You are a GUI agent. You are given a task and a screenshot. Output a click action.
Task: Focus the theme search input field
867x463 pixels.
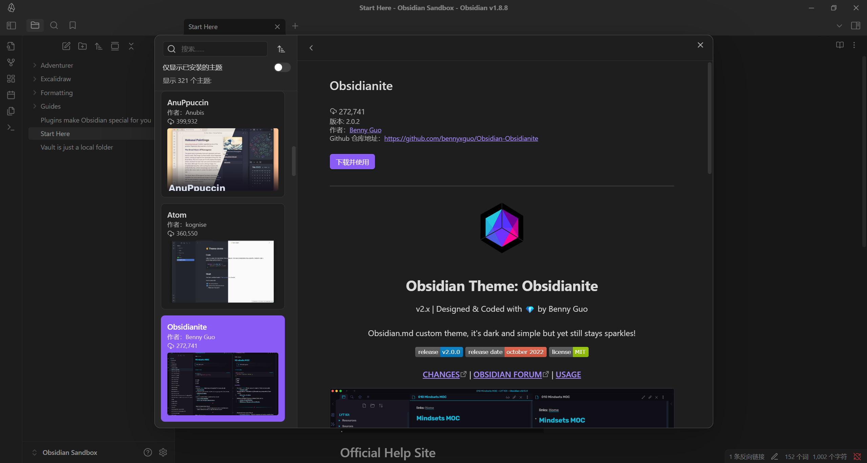tap(215, 49)
